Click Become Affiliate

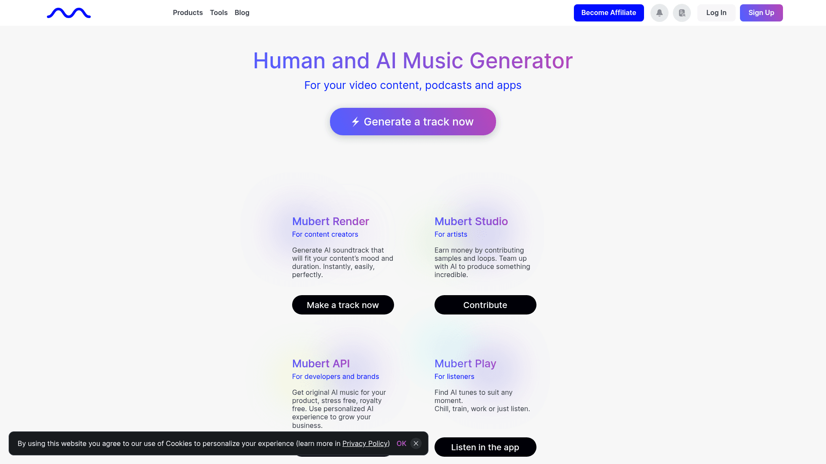click(x=608, y=12)
